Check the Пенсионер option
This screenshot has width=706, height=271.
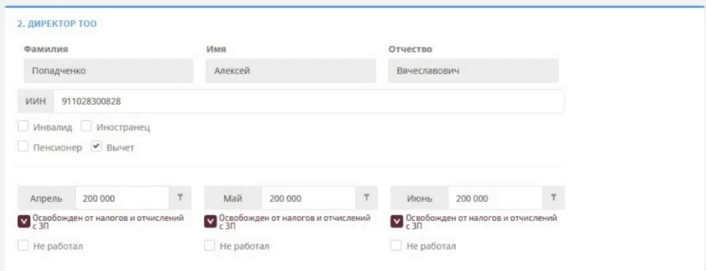[23, 147]
